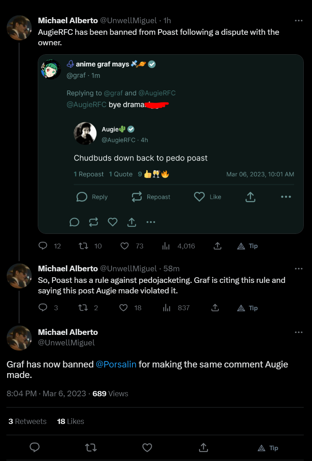Open analytics showing 837 views
The width and height of the screenshot is (312, 461).
click(166, 308)
